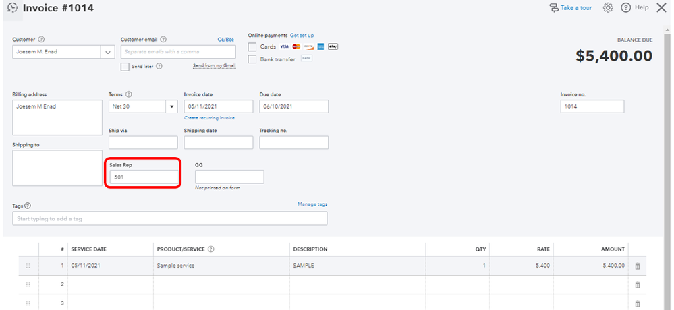The width and height of the screenshot is (674, 310).
Task: Check the Cards online payment option
Action: point(252,46)
